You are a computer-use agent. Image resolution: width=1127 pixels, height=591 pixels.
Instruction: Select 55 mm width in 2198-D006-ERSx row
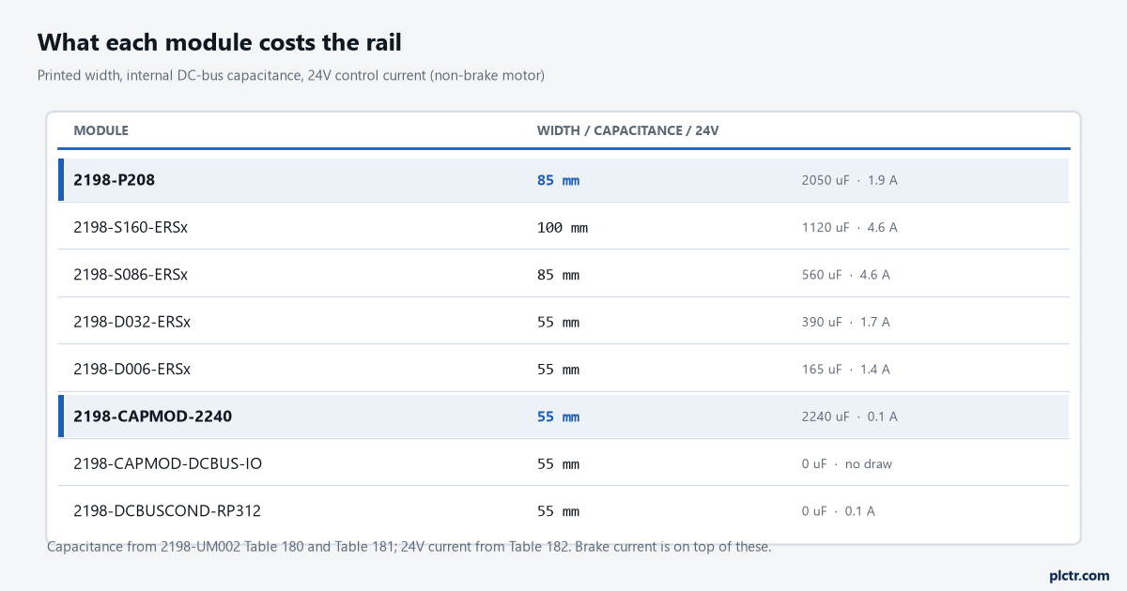coord(559,370)
